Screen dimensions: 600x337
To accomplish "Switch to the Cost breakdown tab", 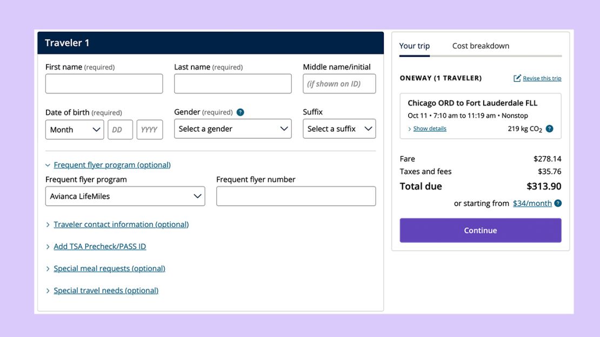I will (x=481, y=46).
